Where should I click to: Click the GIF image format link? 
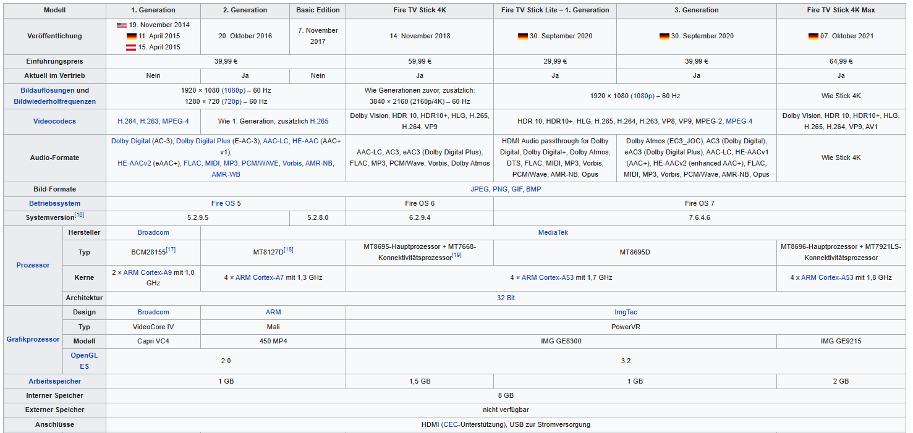click(x=517, y=189)
